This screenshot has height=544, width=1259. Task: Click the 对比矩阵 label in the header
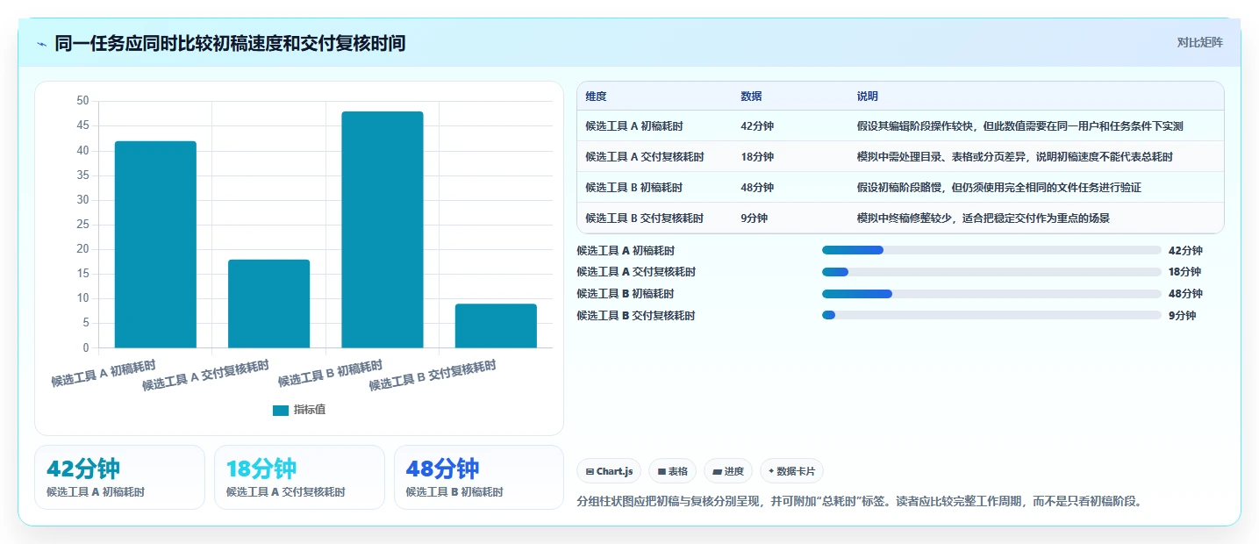tap(1199, 42)
